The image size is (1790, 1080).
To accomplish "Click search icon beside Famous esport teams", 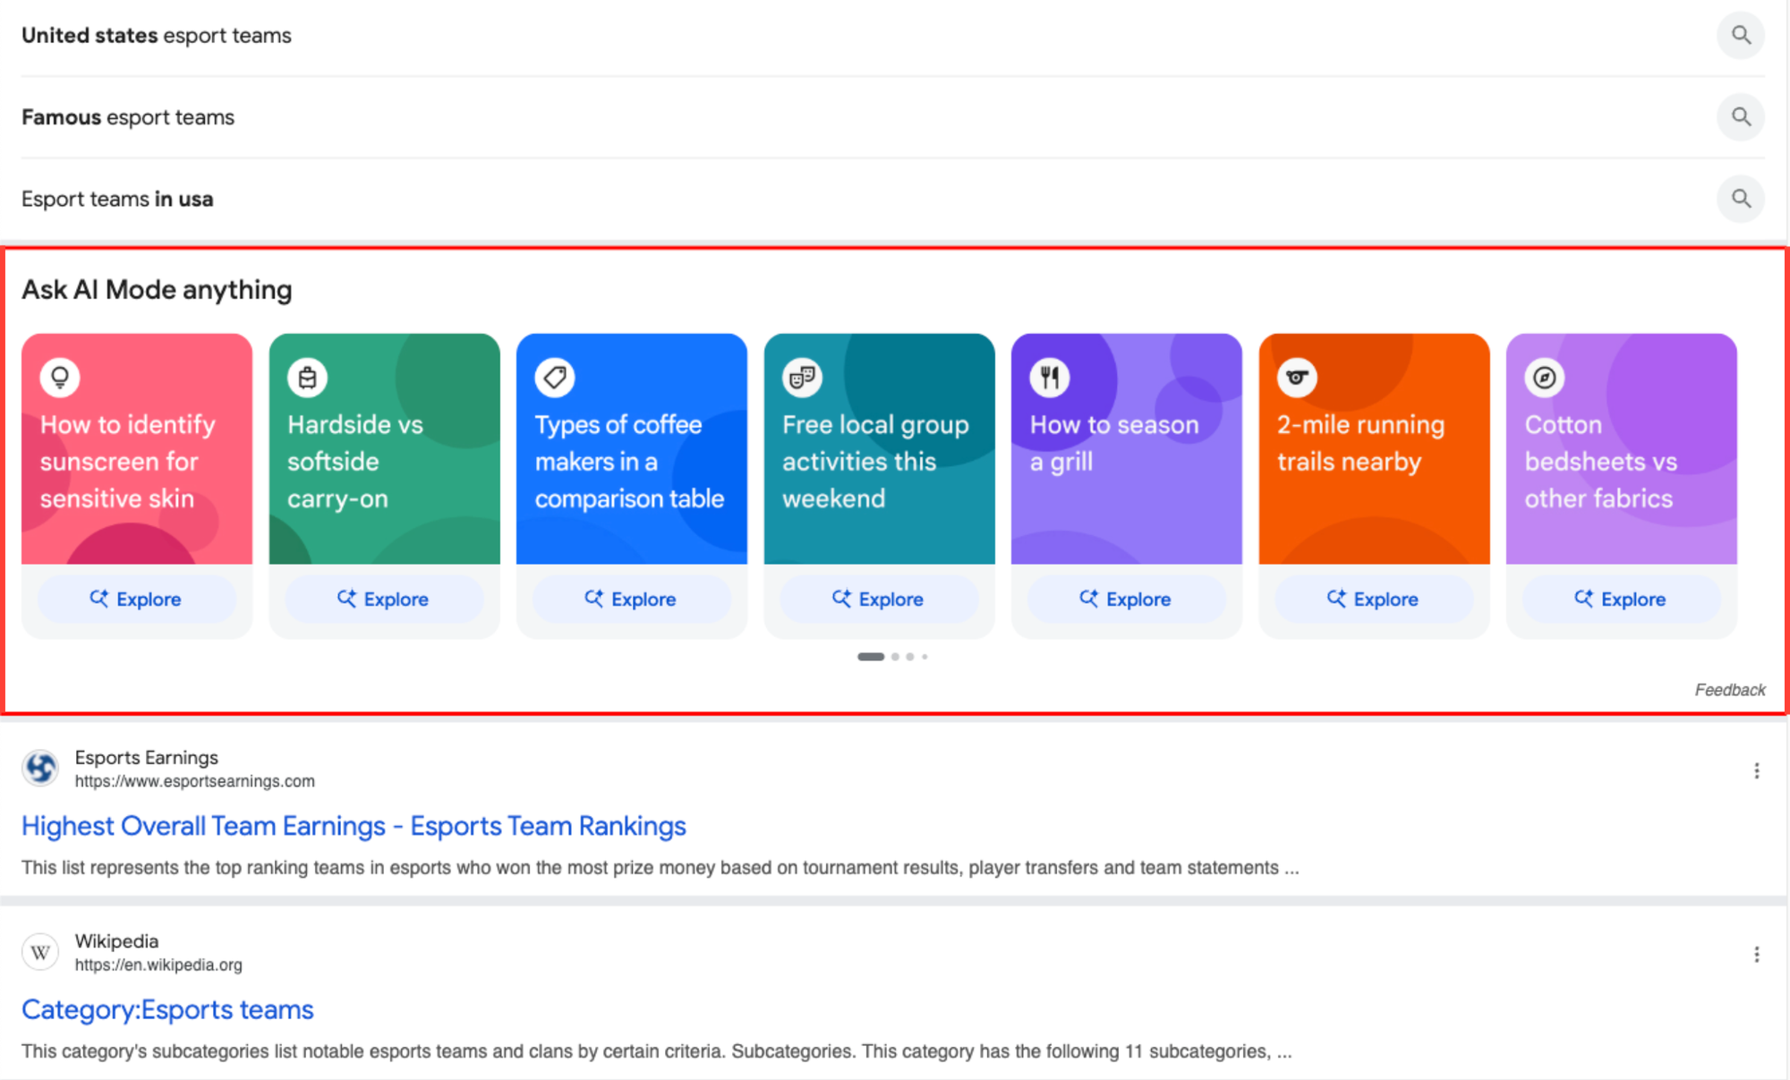I will (x=1740, y=116).
